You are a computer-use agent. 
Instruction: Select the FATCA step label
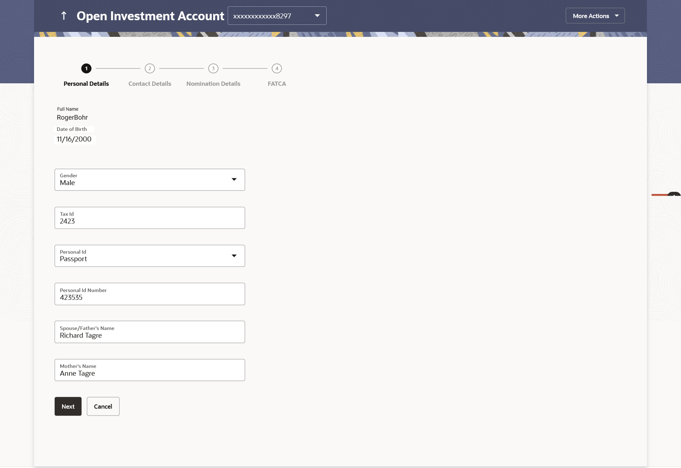pos(277,84)
